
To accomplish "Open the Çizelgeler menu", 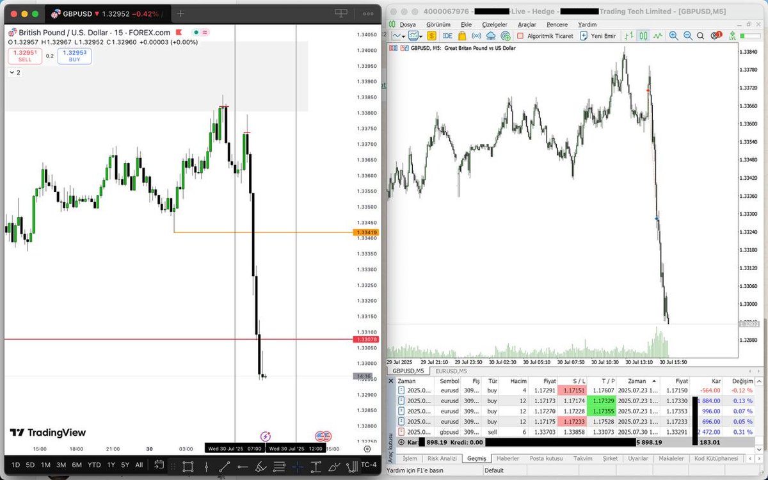I will click(x=495, y=24).
